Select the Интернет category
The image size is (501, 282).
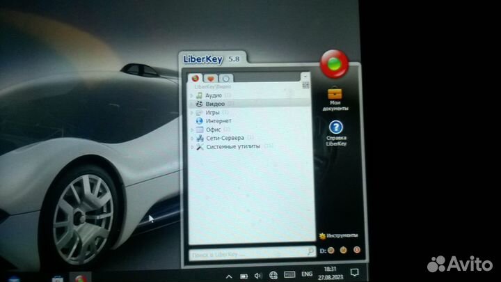(x=218, y=120)
